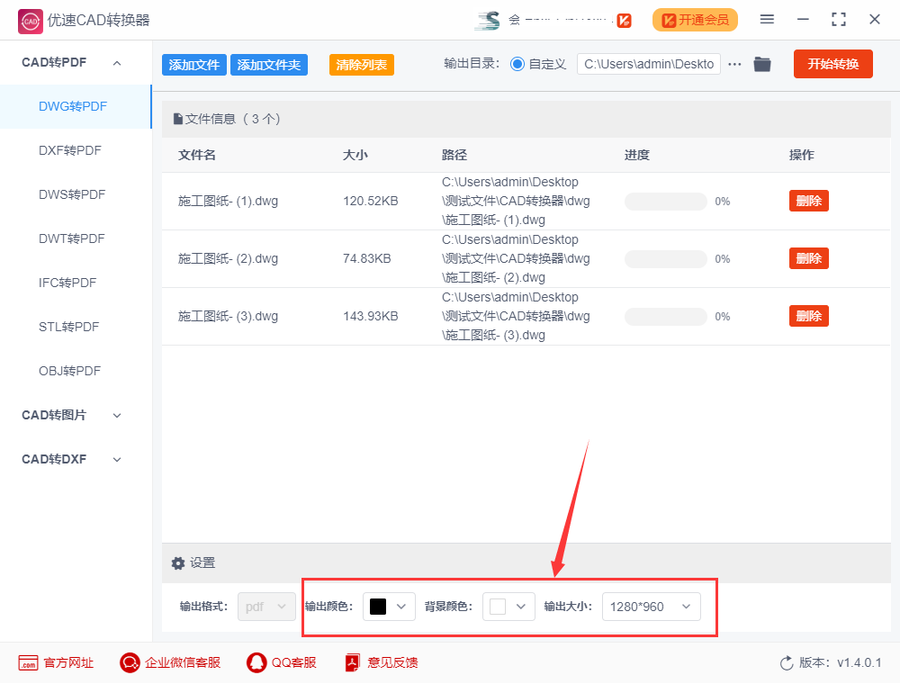
Task: Click the 进度 column header
Action: click(x=636, y=155)
